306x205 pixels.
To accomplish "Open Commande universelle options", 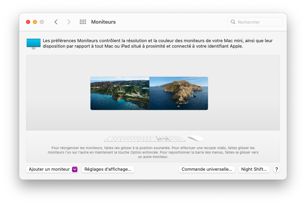I will point(207,169).
